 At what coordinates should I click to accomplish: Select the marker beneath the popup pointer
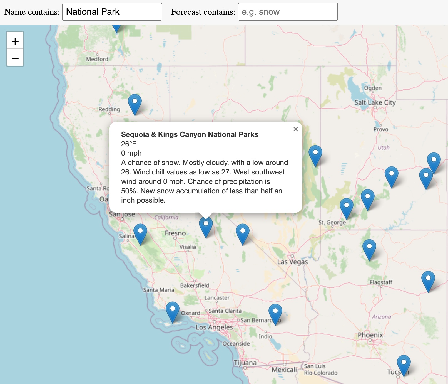pyautogui.click(x=206, y=228)
